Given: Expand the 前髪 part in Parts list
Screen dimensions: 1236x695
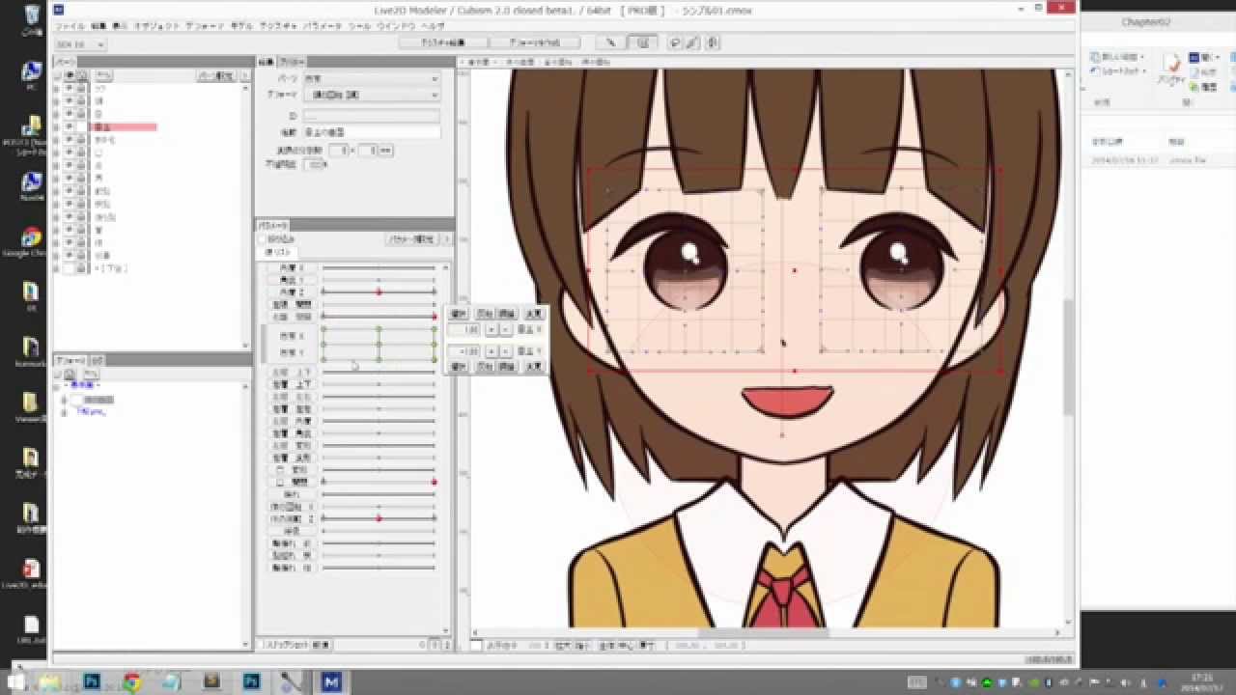Looking at the screenshot, I should pyautogui.click(x=57, y=191).
